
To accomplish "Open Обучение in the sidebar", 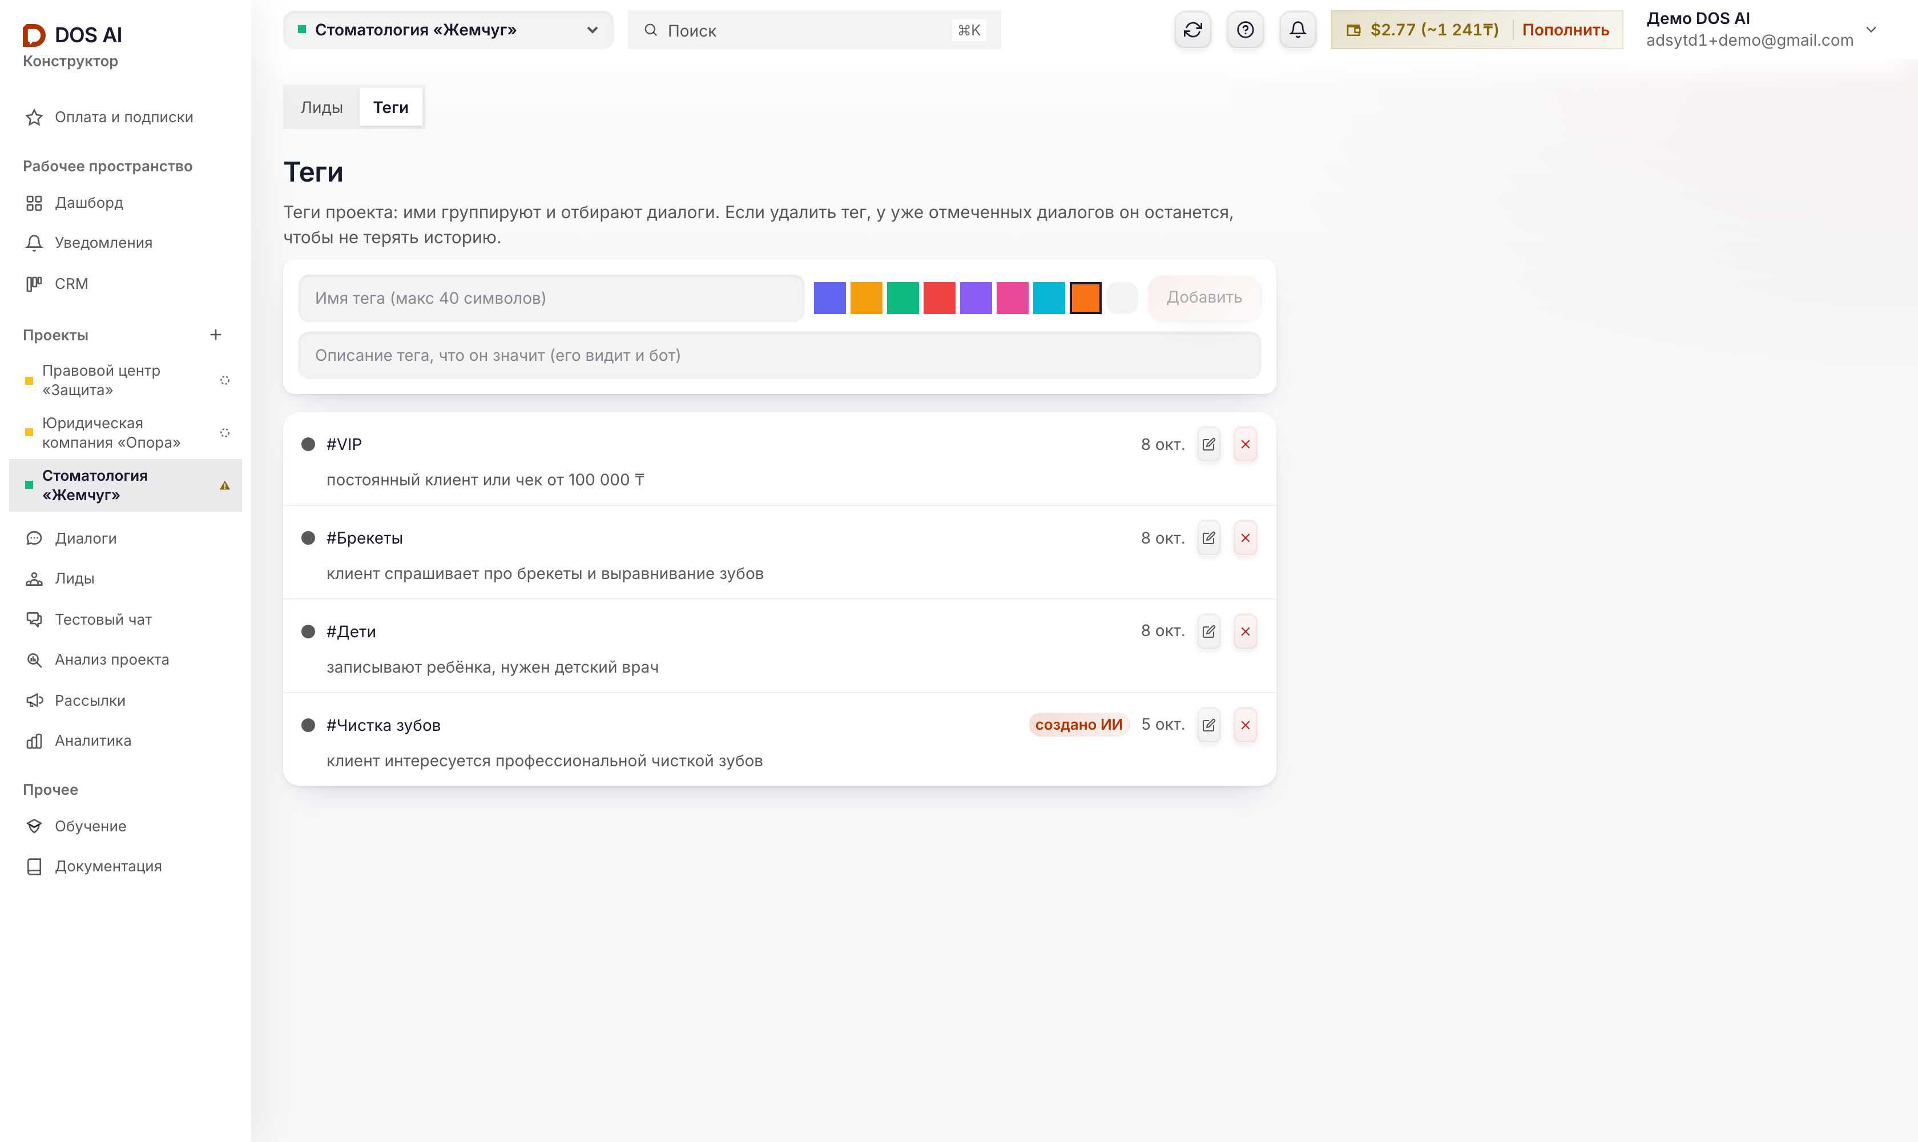I will tap(124, 826).
